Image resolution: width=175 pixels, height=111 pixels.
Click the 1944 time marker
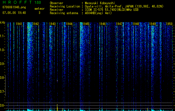tap(69, 24)
